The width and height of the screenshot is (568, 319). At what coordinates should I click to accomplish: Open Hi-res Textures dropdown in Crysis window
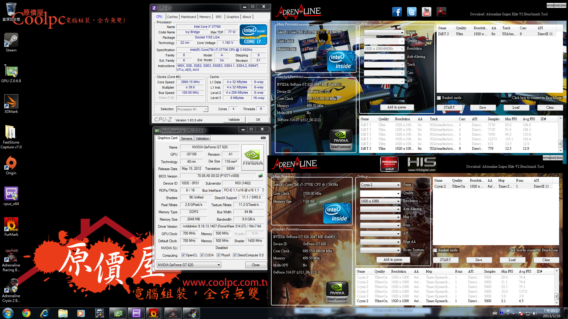380,250
